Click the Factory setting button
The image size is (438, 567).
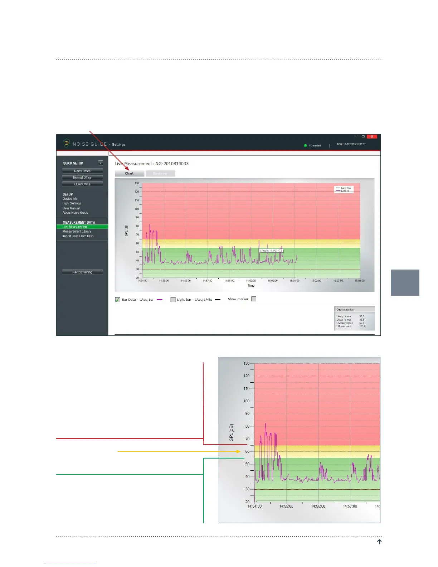coord(82,272)
